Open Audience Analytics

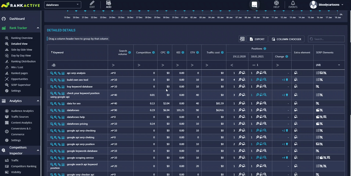(x=22, y=111)
